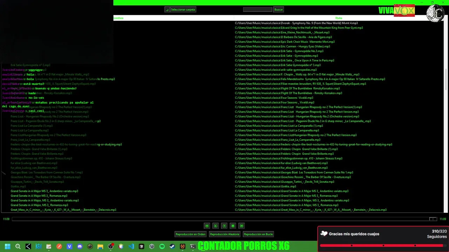Focus the search text field
The image size is (449, 252).
(x=257, y=9)
